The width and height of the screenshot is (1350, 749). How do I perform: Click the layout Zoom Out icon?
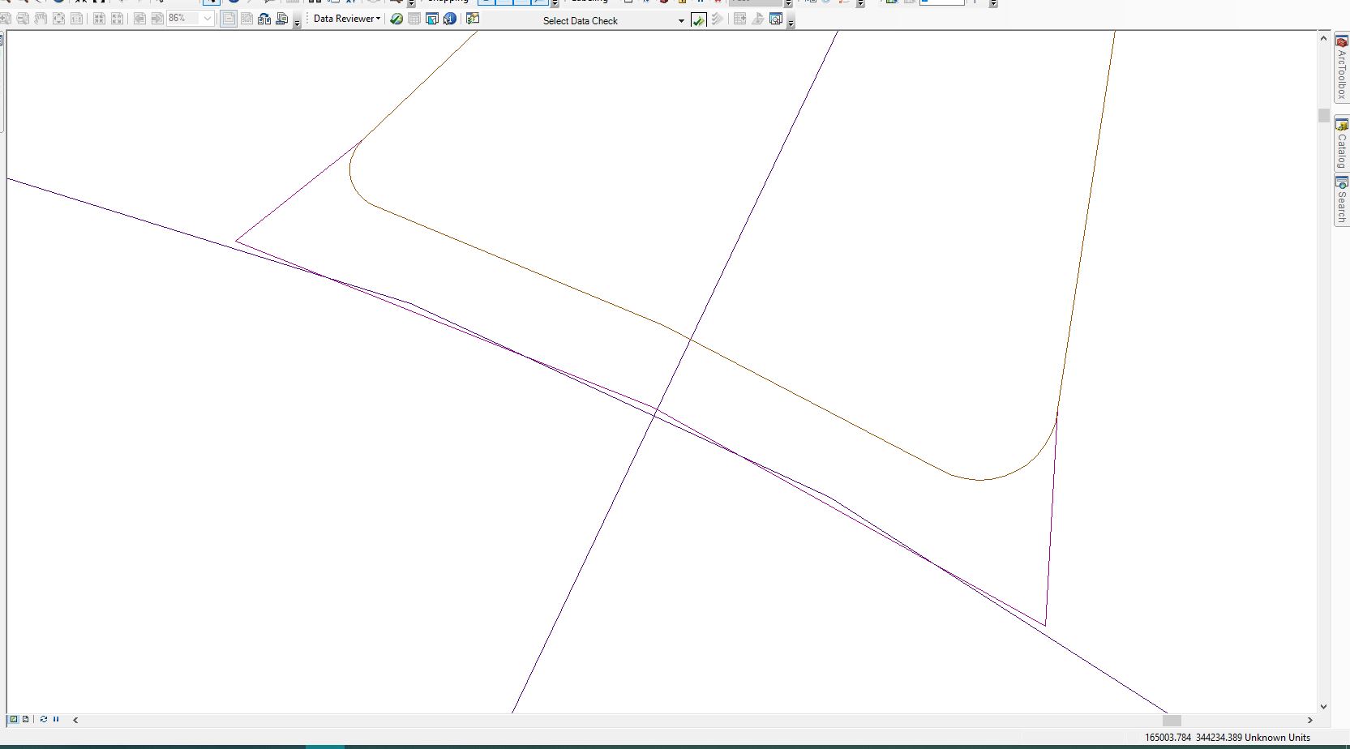click(23, 18)
